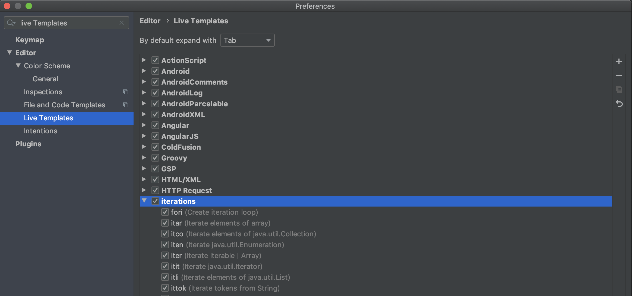Click the search magnifier icon
Viewport: 632px width, 296px height.
[x=11, y=23]
